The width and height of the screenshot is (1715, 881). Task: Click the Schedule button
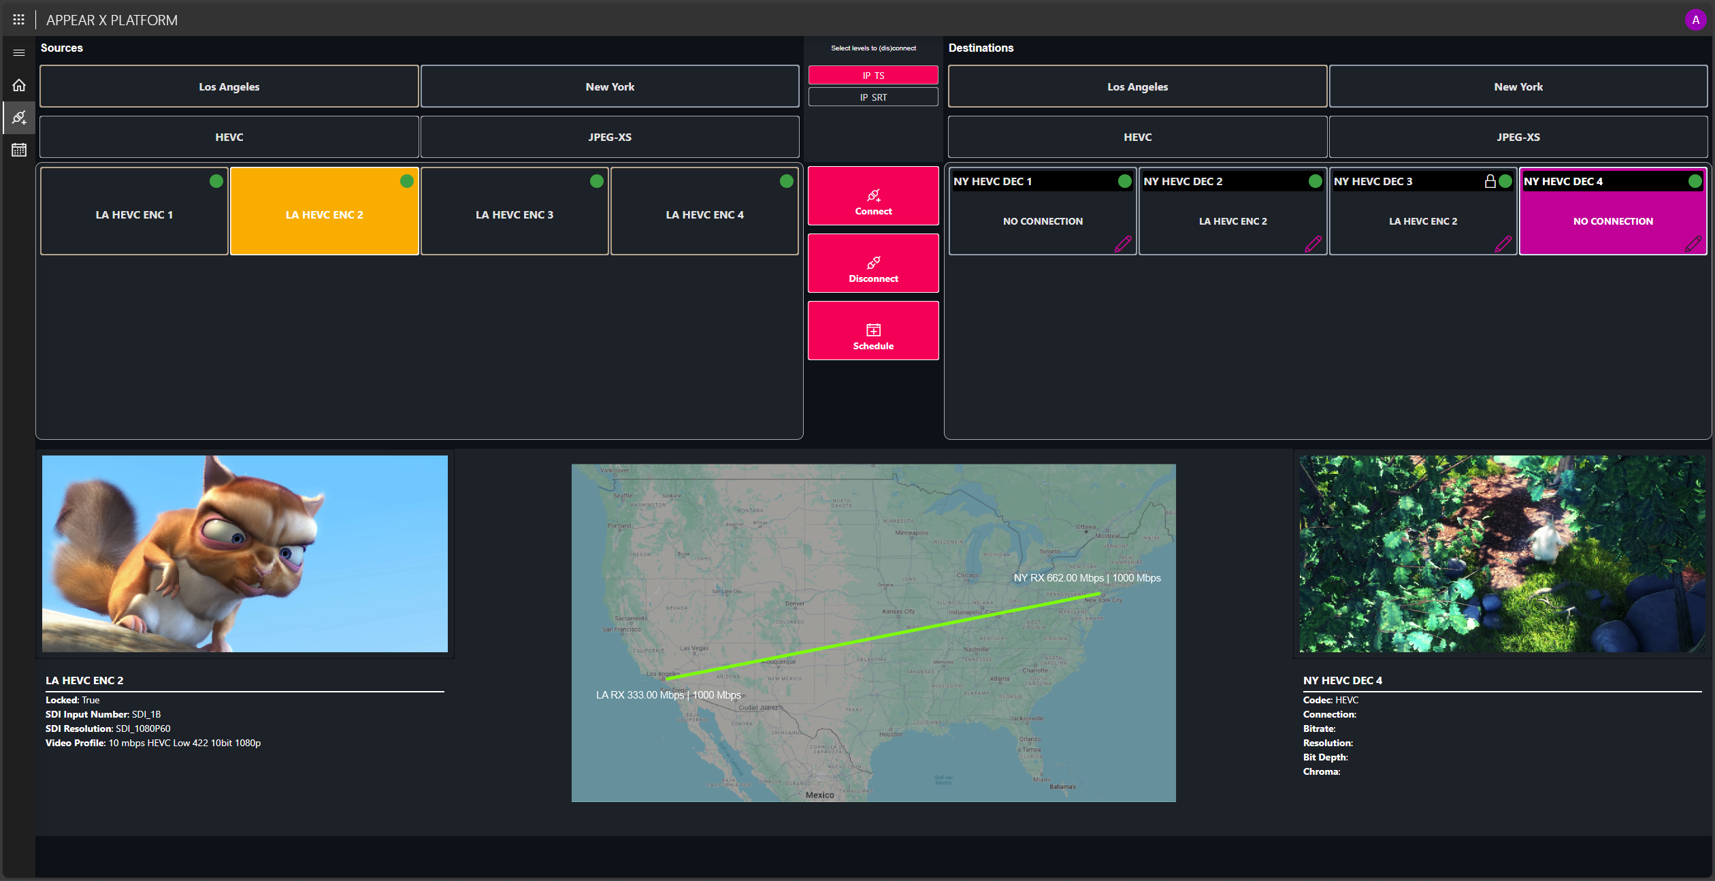coord(873,331)
